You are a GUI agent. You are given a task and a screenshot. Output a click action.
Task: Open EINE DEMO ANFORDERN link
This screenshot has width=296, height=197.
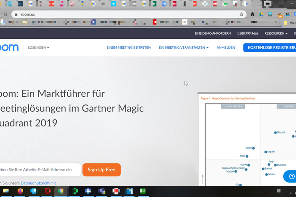(213, 33)
